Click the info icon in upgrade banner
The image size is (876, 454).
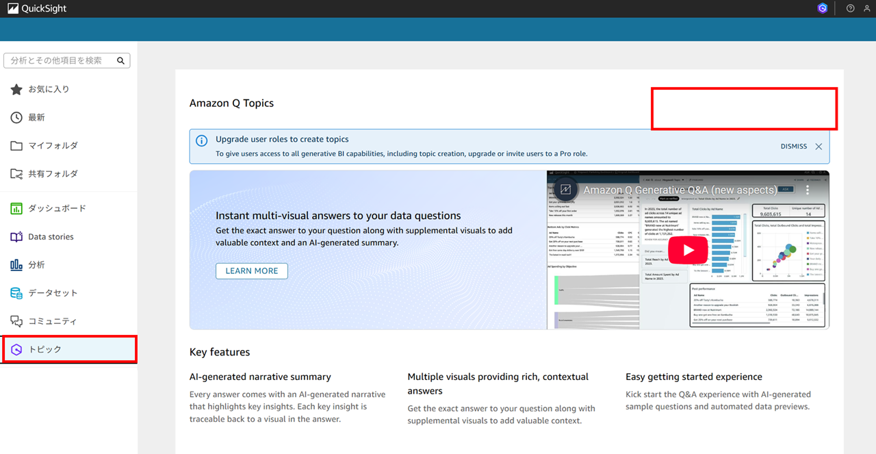[x=202, y=140]
